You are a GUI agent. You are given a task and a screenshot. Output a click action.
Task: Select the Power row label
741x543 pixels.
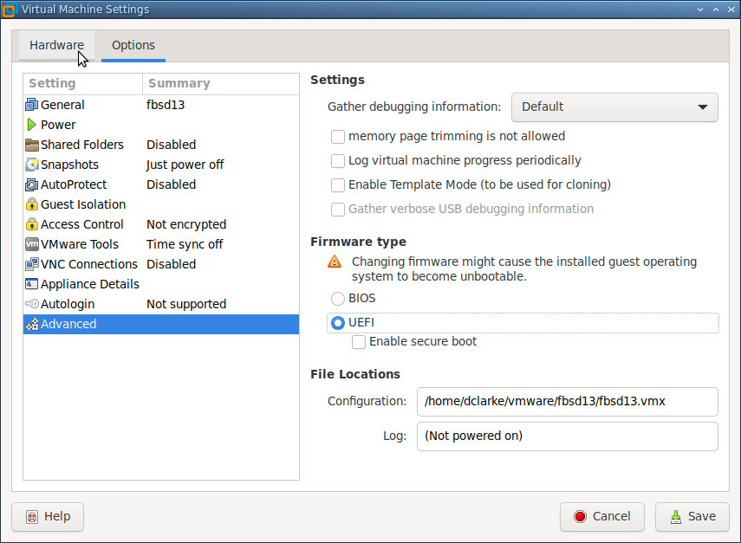click(x=58, y=125)
